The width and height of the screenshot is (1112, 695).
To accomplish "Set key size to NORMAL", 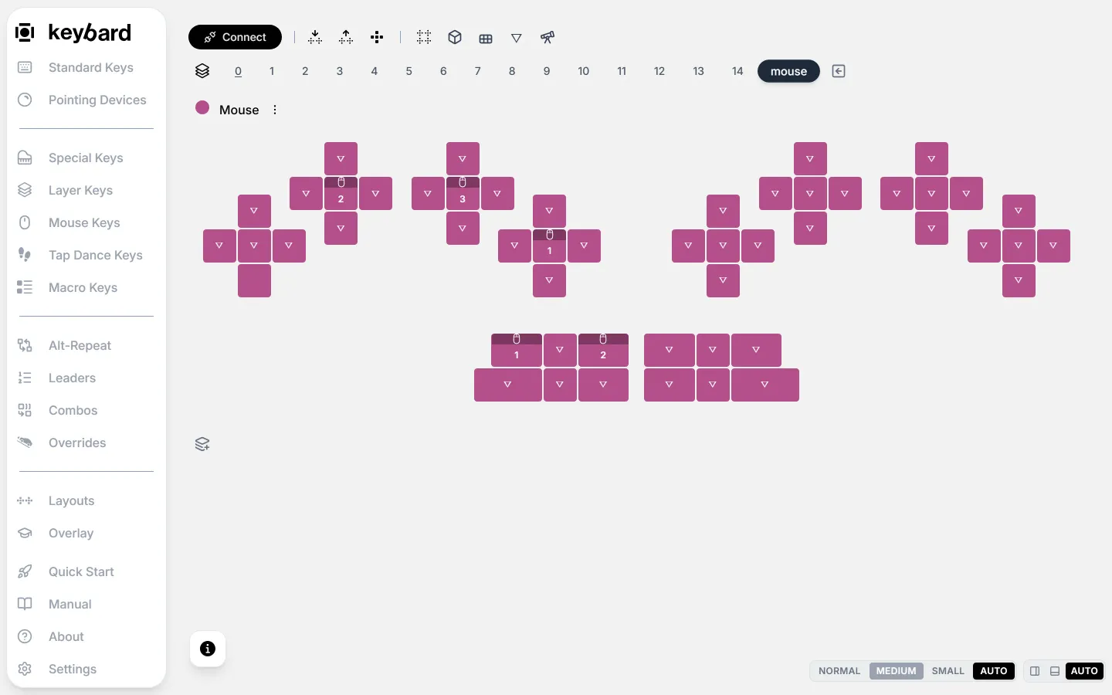I will pyautogui.click(x=839, y=670).
